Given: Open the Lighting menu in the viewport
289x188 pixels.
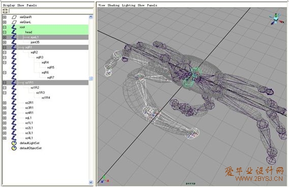Looking at the screenshot, I should pos(129,6).
